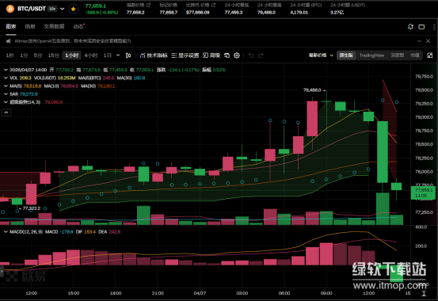The image size is (438, 301).
Task: Open the 指数价格 external link icon
Action: pyautogui.click(x=148, y=5)
